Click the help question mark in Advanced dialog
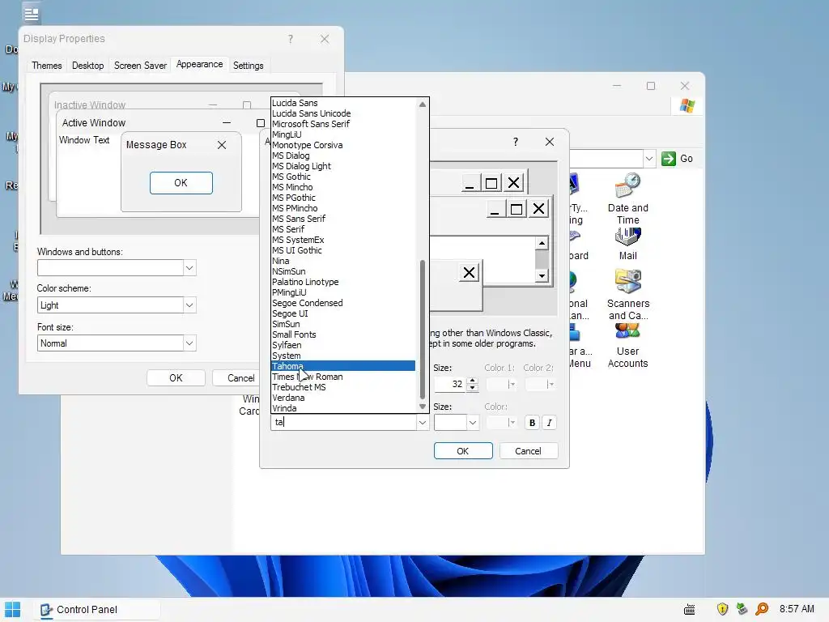Viewport: 829px width, 622px height. point(516,142)
